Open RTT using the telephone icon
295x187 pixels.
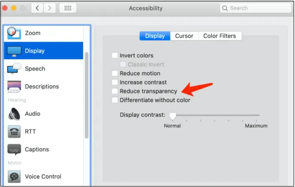point(14,132)
